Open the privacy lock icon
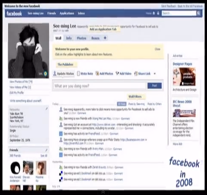The height and width of the screenshot is (195, 207). pyautogui.click(x=158, y=13)
